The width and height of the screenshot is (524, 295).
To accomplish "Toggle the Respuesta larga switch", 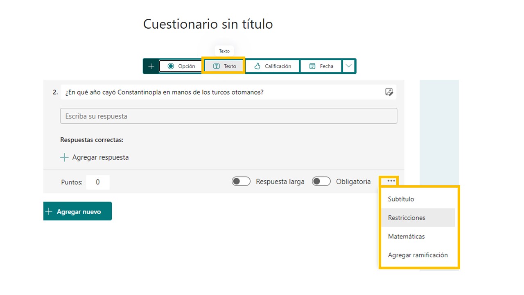I will tap(241, 182).
